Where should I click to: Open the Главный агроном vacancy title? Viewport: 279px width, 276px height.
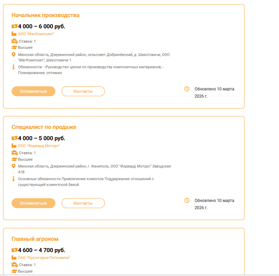click(x=35, y=239)
